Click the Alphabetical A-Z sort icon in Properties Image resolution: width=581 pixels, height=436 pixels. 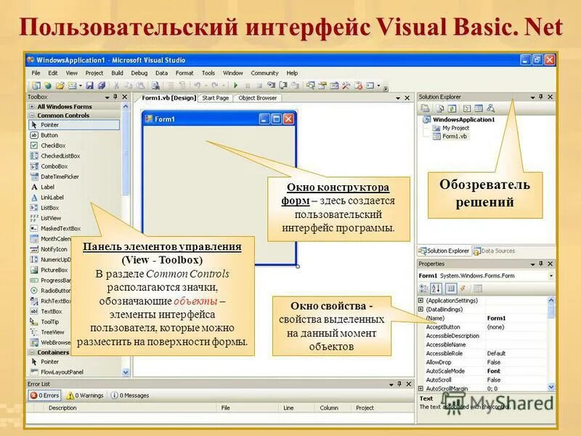click(436, 288)
